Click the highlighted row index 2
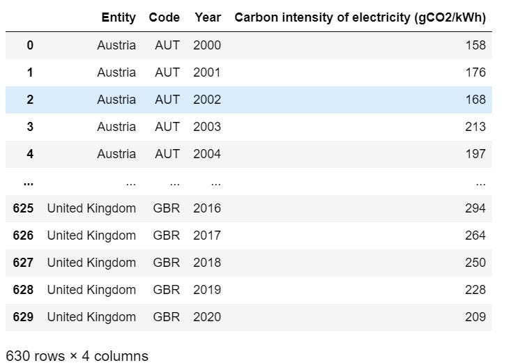 (30, 100)
